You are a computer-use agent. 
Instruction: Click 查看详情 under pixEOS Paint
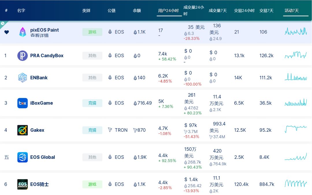39,36
